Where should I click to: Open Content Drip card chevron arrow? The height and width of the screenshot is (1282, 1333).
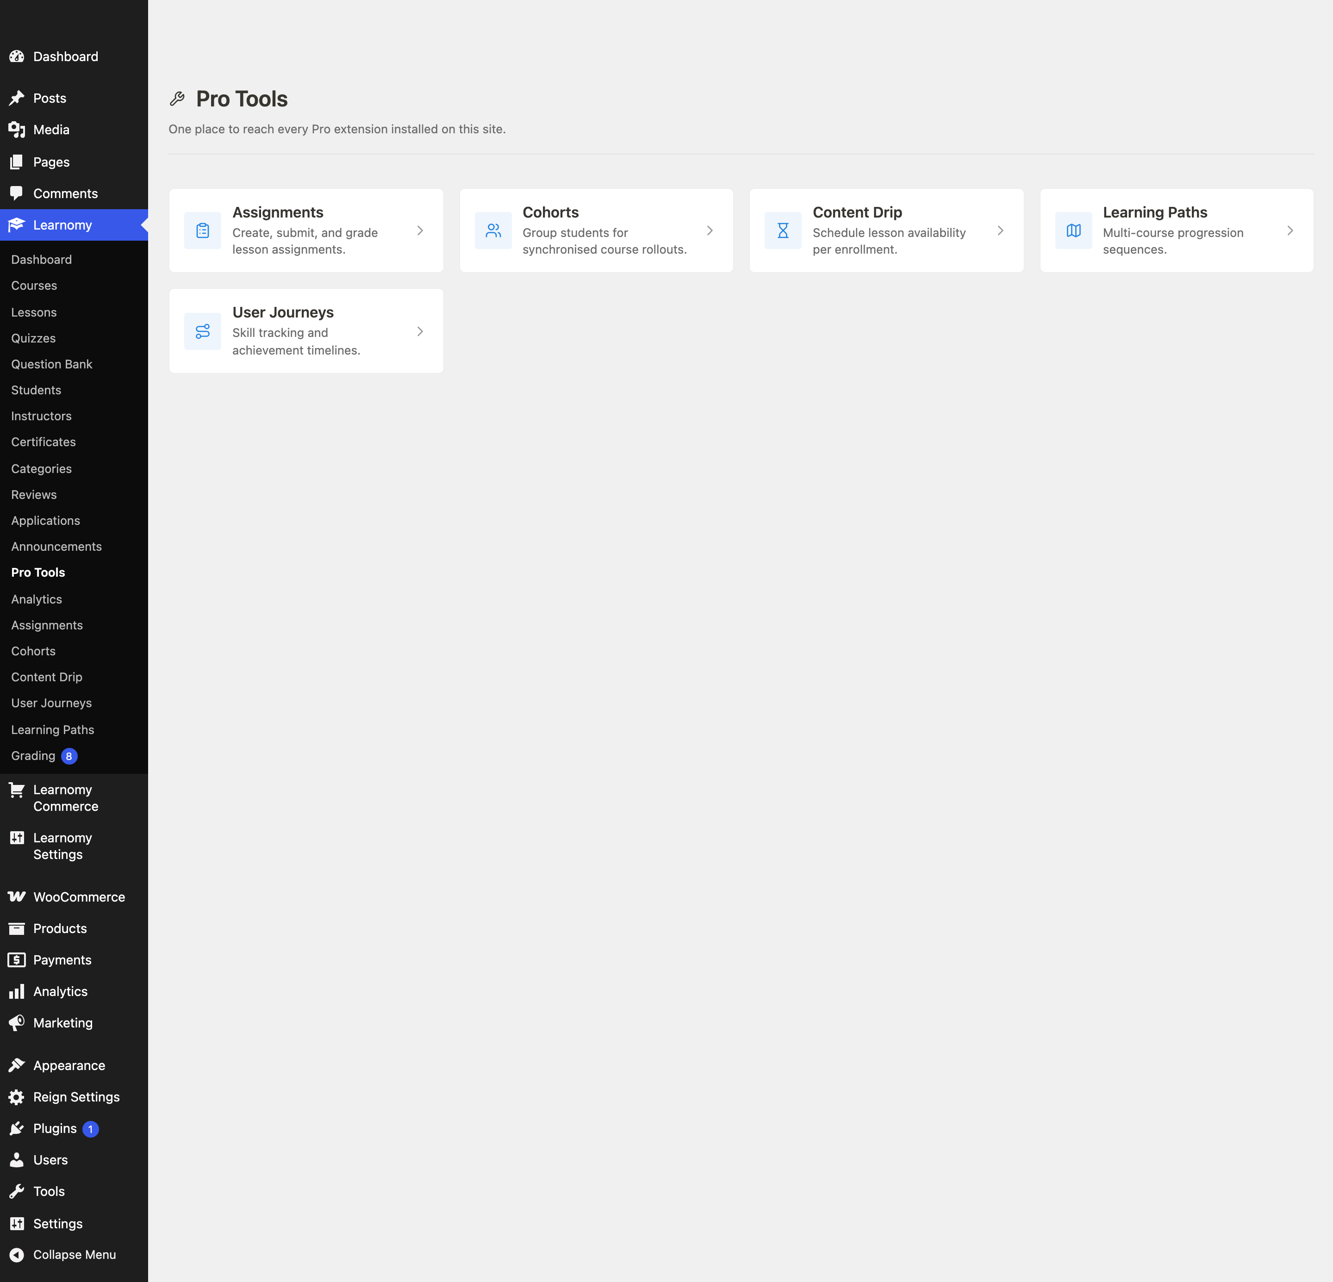point(1000,230)
